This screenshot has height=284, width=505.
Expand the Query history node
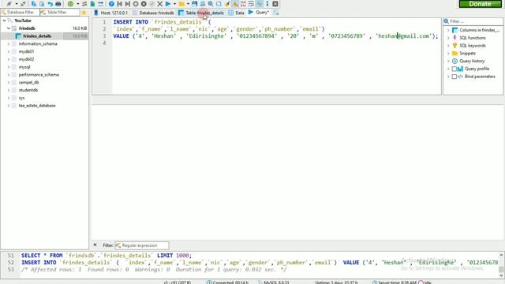[x=448, y=62]
